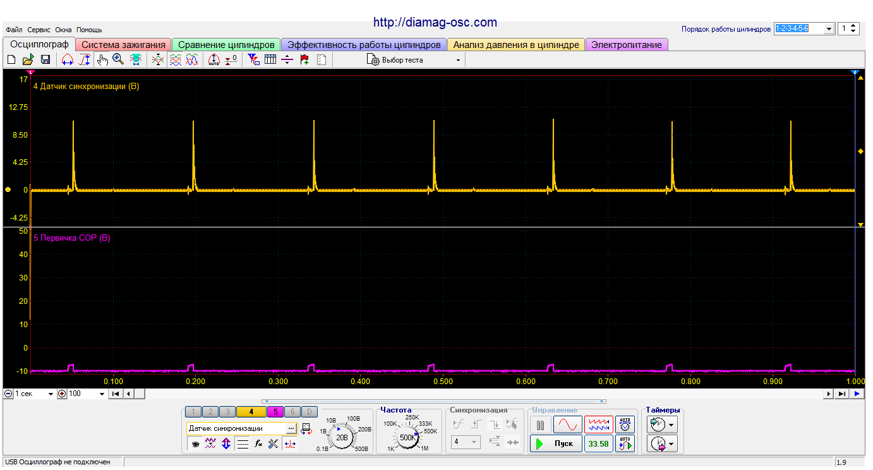
Task: Choose the stacked channels view icon
Action: pos(176,59)
